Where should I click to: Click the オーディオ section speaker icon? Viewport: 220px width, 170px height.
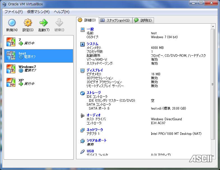pyautogui.click(x=83, y=116)
